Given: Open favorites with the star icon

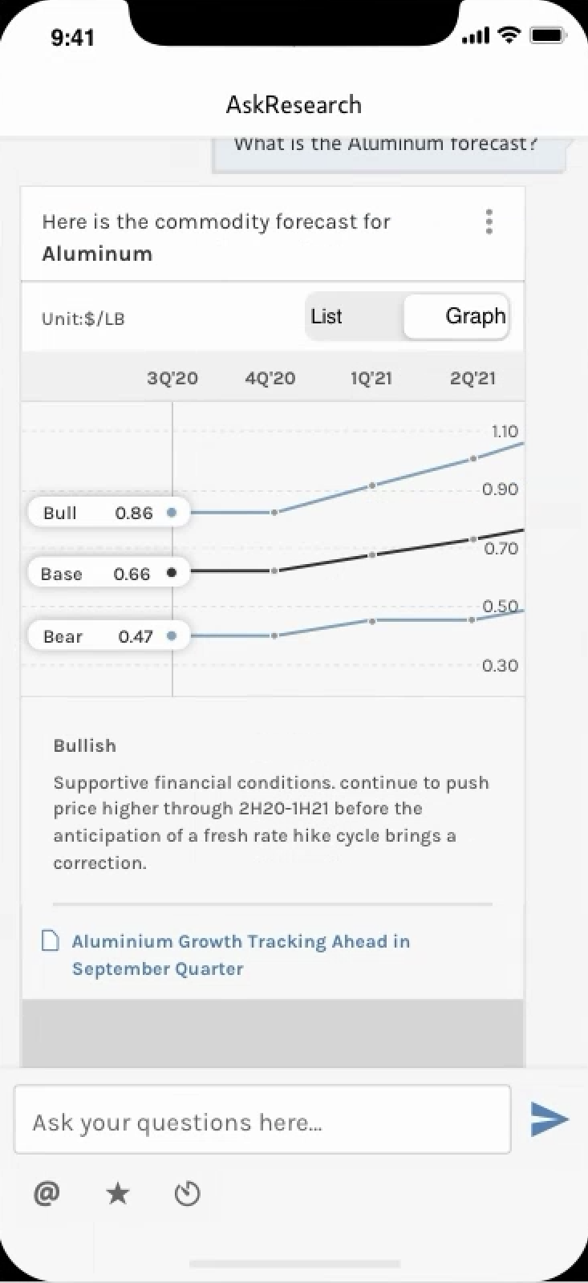Looking at the screenshot, I should point(118,1194).
